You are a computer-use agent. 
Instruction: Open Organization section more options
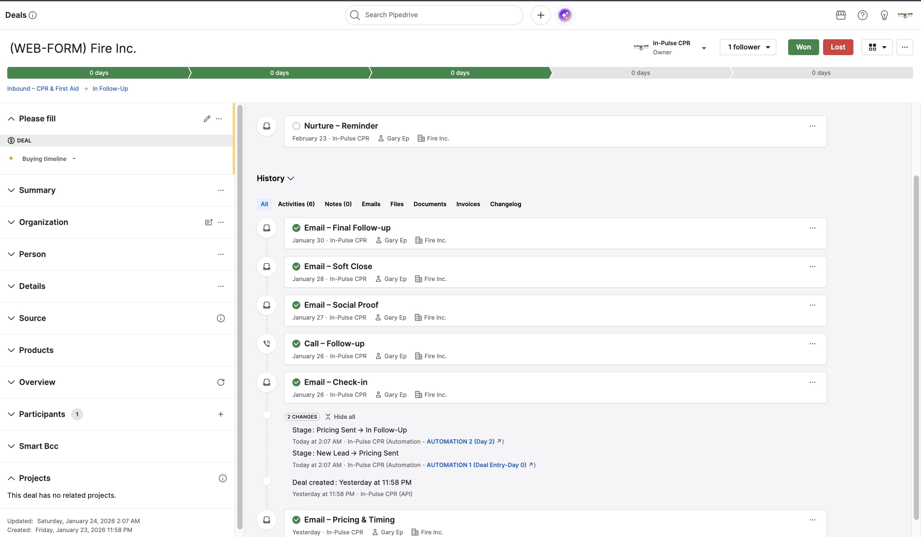[x=221, y=222]
